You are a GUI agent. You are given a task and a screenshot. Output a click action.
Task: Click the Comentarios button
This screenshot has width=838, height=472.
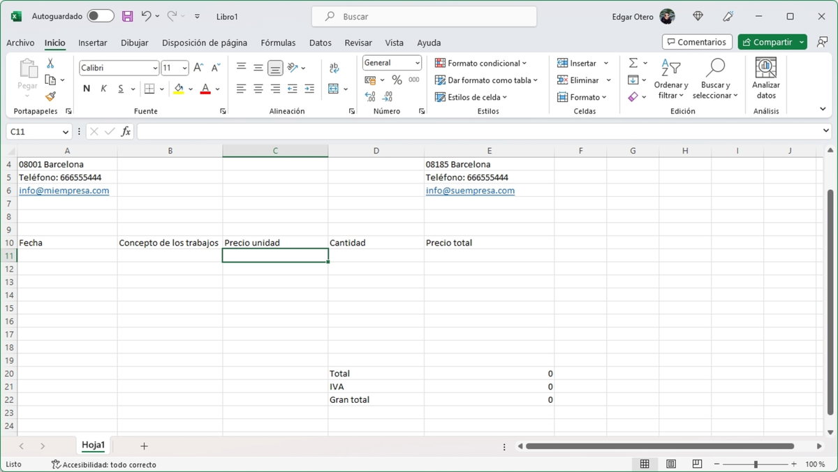point(697,42)
